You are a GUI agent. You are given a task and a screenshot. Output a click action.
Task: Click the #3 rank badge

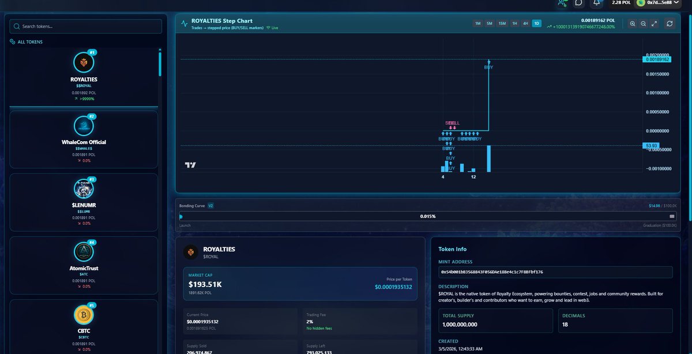tap(92, 179)
